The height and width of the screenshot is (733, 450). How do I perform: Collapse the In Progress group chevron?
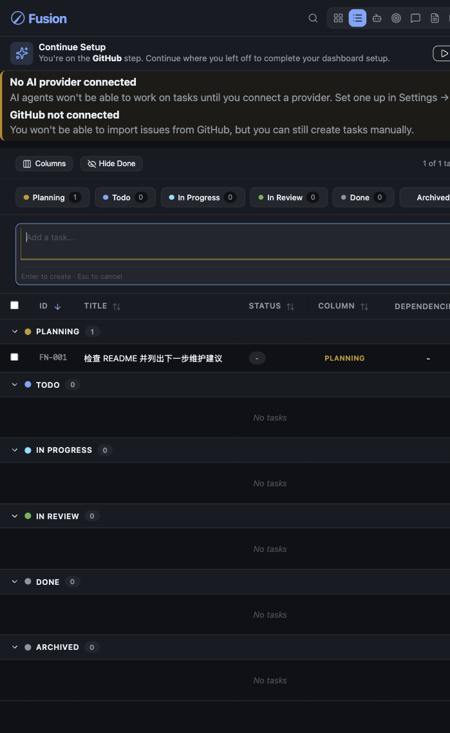click(x=15, y=450)
